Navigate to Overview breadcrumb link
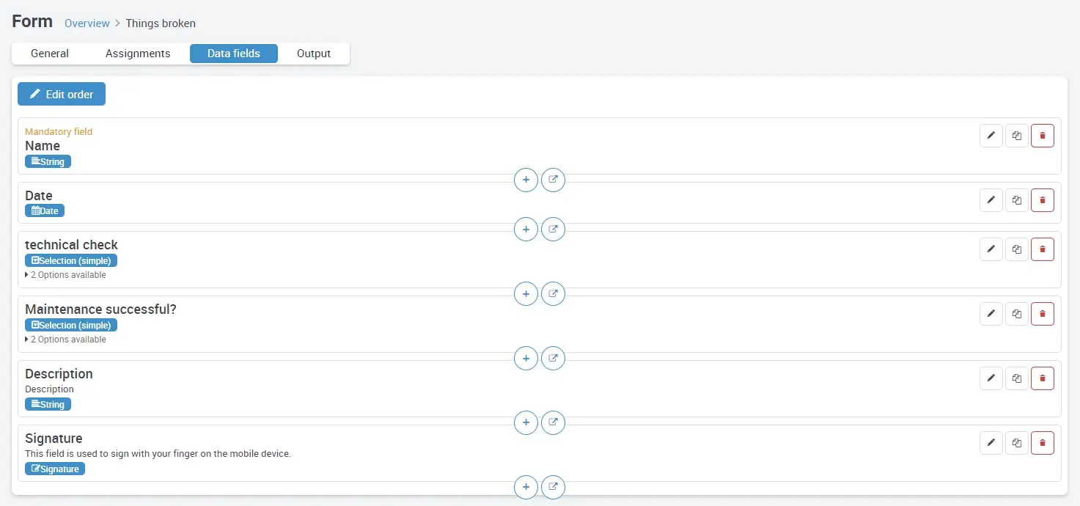The width and height of the screenshot is (1080, 506). click(87, 23)
